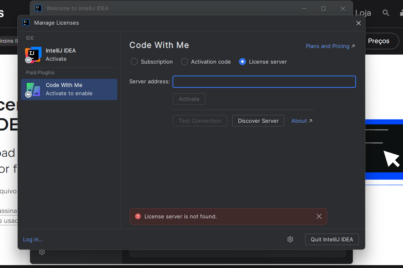Open the Loja link on the webpage
The height and width of the screenshot is (268, 403).
tap(363, 13)
